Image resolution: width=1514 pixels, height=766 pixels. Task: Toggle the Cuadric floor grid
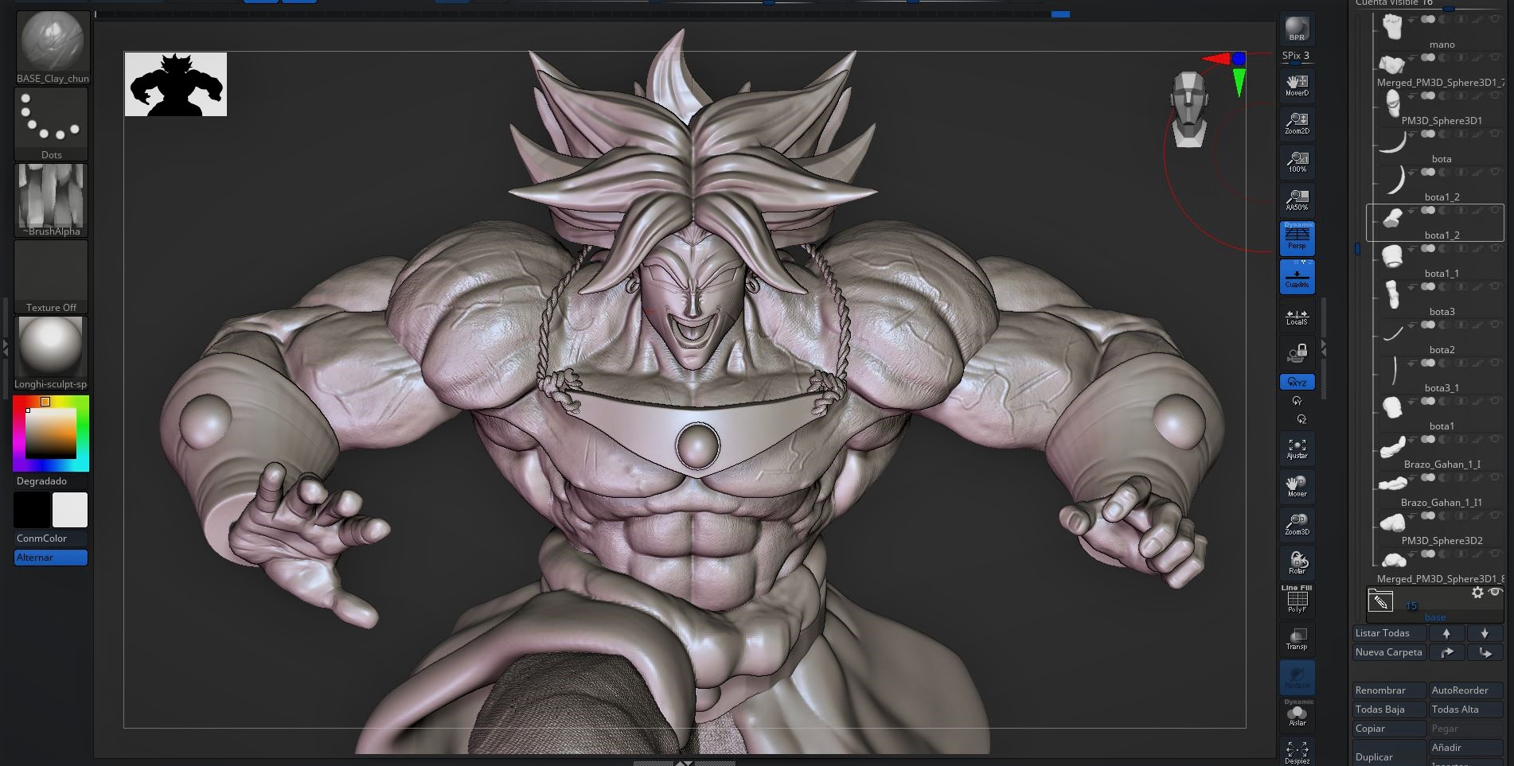pos(1297,276)
